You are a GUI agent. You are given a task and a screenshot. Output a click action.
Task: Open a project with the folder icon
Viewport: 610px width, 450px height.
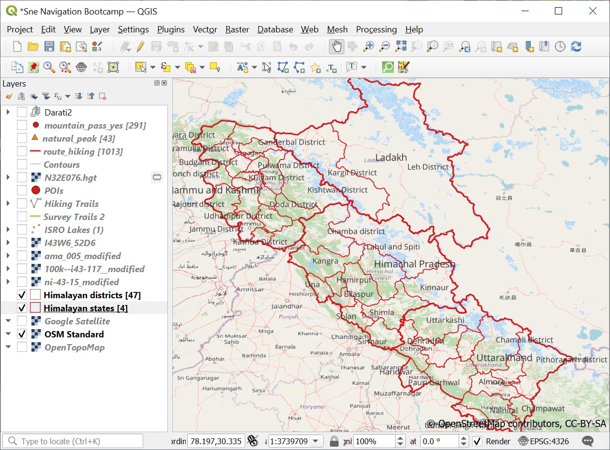pos(33,46)
